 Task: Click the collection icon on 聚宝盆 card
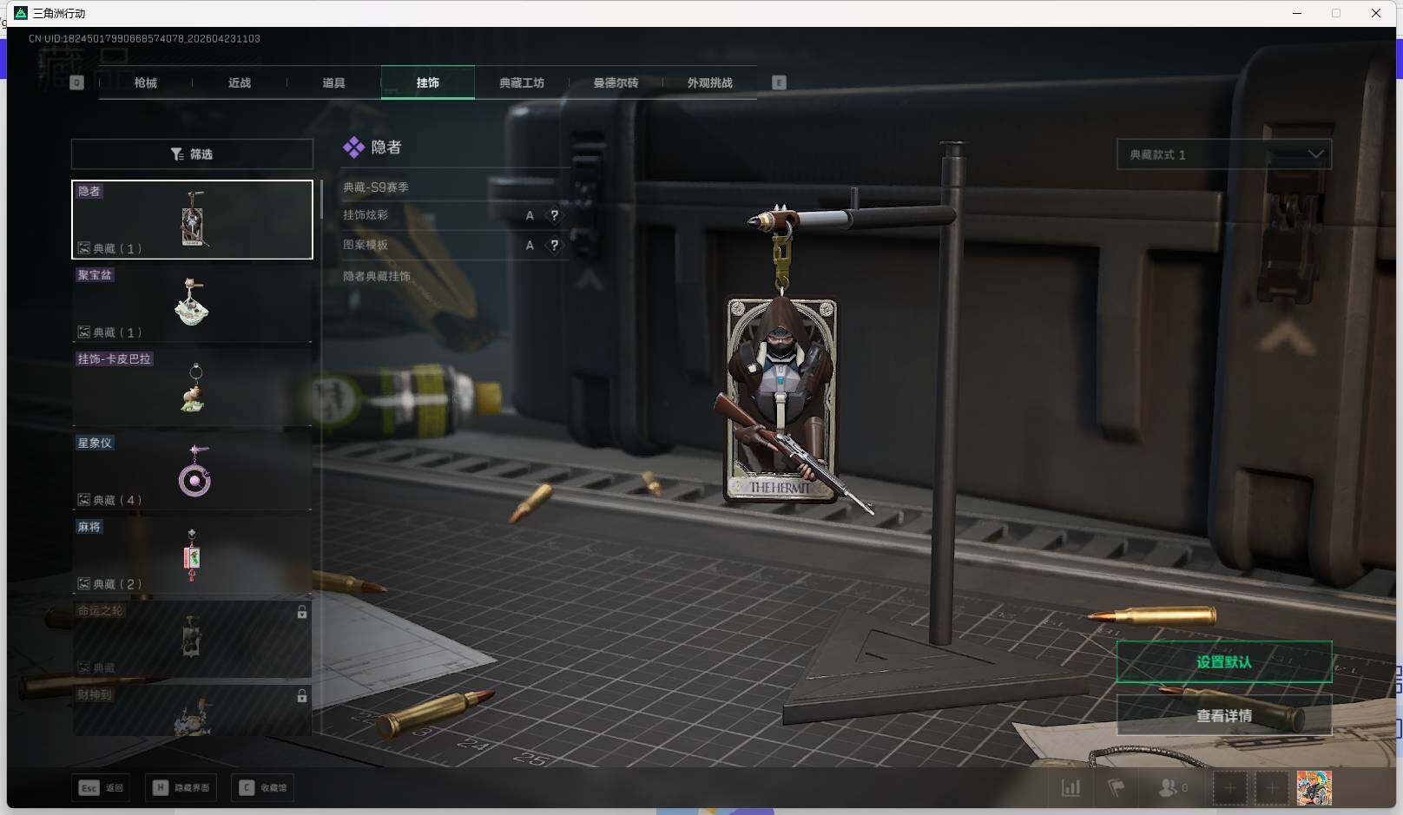(x=84, y=332)
